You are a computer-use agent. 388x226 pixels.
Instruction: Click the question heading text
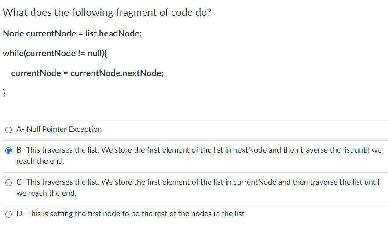107,12
